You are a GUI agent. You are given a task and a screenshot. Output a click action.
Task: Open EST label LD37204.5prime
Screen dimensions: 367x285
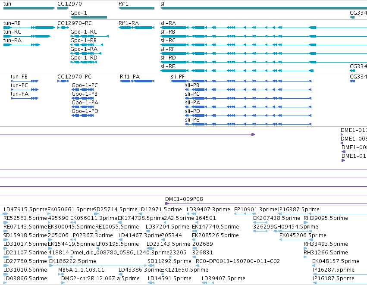[x=167, y=227]
